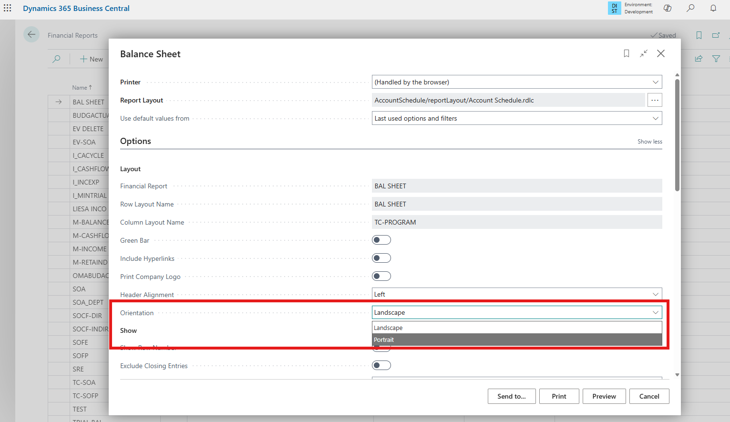This screenshot has width=730, height=422.
Task: Preview the Balance Sheet report
Action: tap(604, 396)
